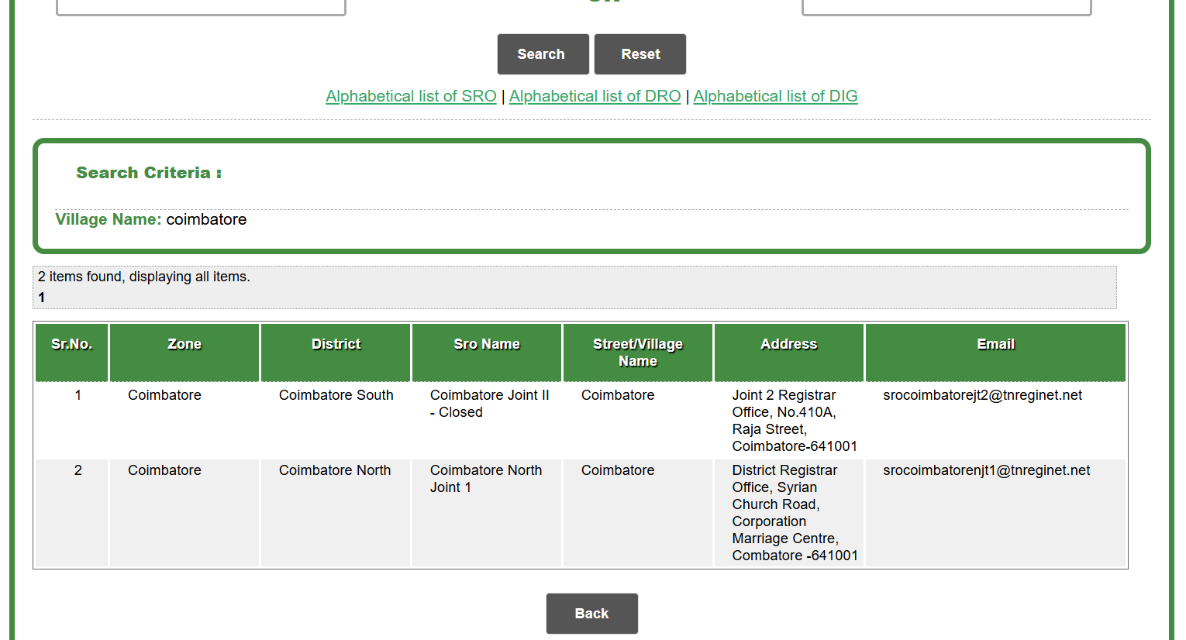This screenshot has width=1186, height=640.
Task: Click the Reset button
Action: tap(640, 54)
